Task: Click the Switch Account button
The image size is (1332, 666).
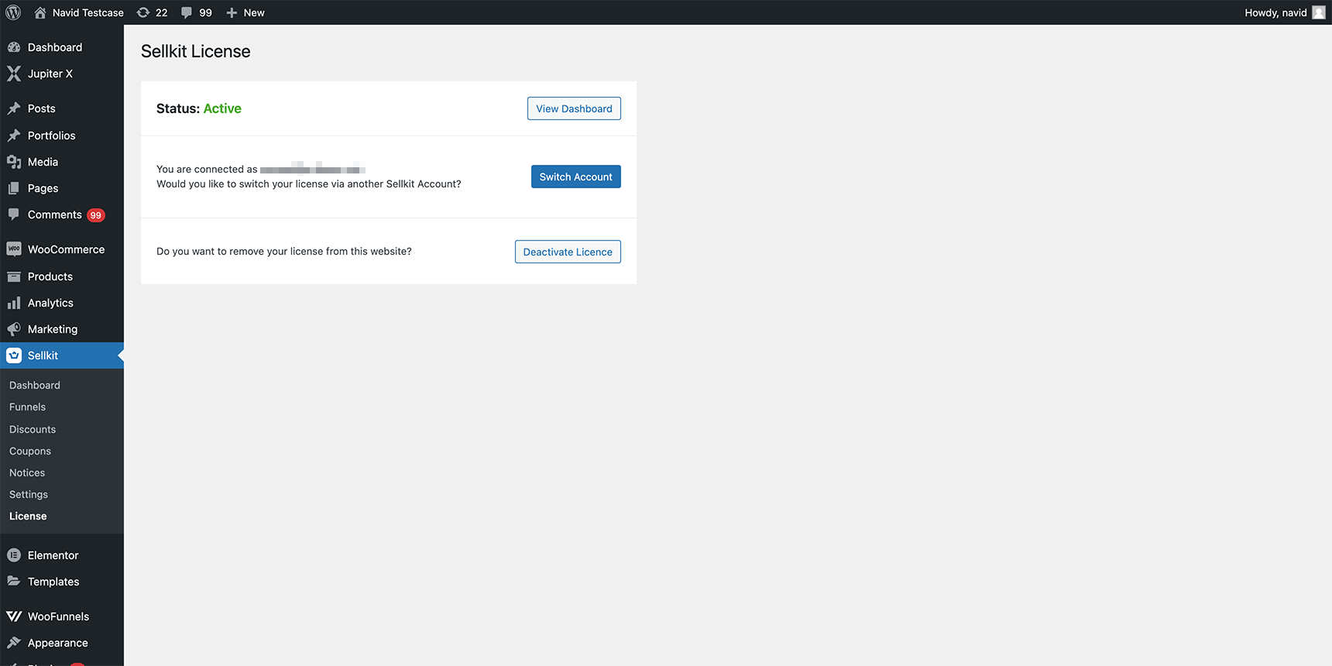Action: point(575,177)
